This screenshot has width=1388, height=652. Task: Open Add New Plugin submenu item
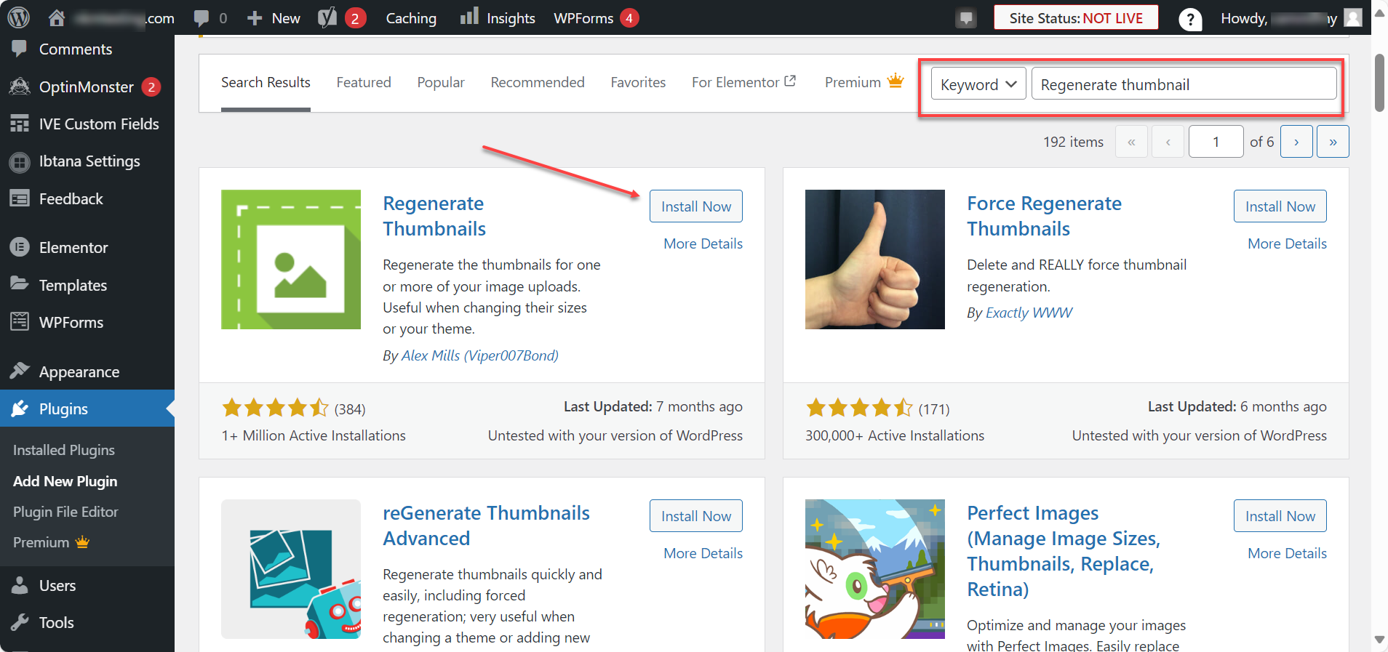click(65, 481)
